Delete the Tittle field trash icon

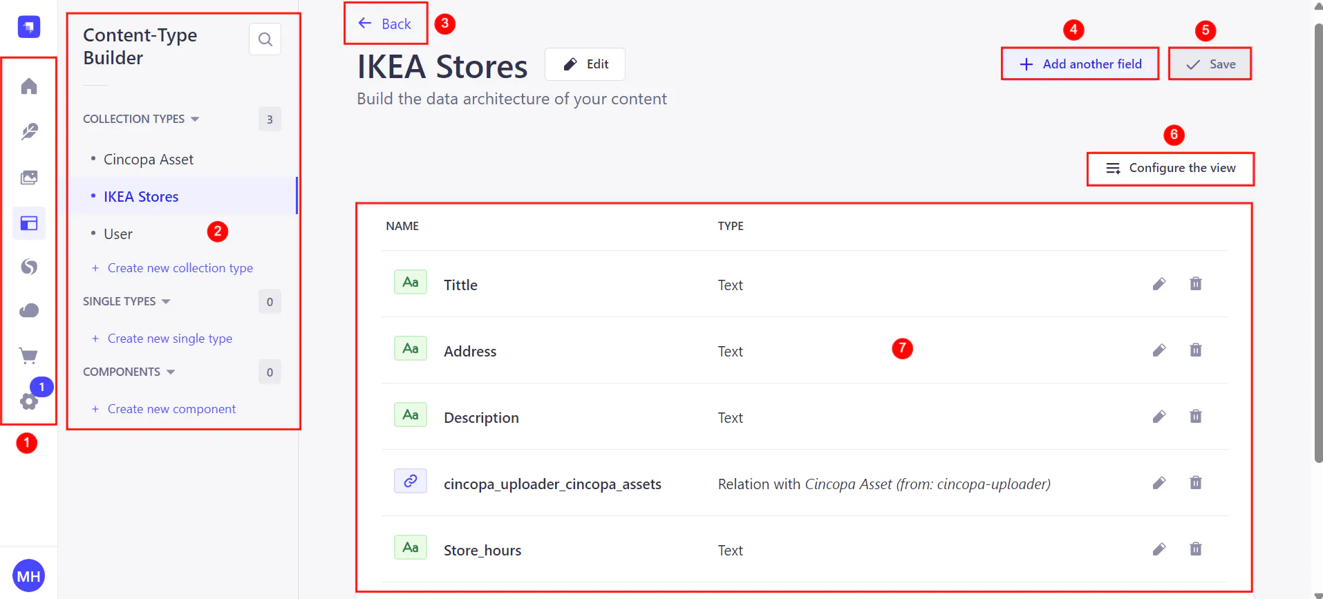click(x=1196, y=284)
